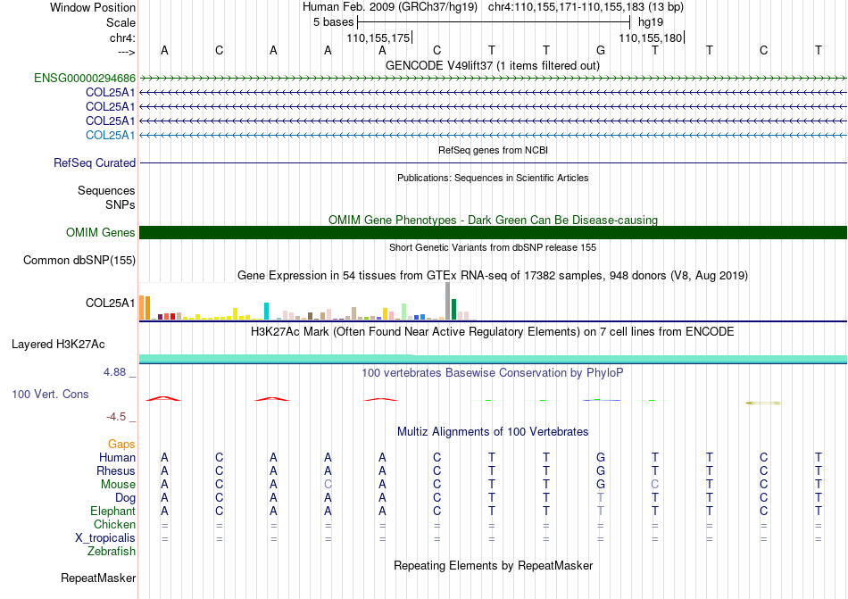Open Common dbSNP(155) track label
Image resolution: width=848 pixels, height=599 pixels.
pos(79,260)
